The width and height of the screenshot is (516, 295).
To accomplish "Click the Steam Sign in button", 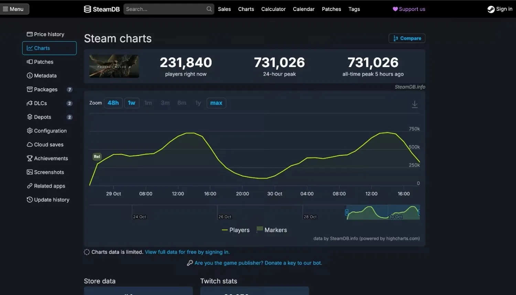I will coord(500,9).
